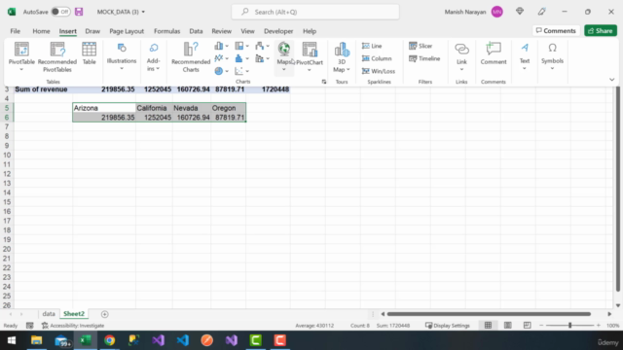Image resolution: width=623 pixels, height=350 pixels.
Task: Open the Symbols menu
Action: coord(552,56)
